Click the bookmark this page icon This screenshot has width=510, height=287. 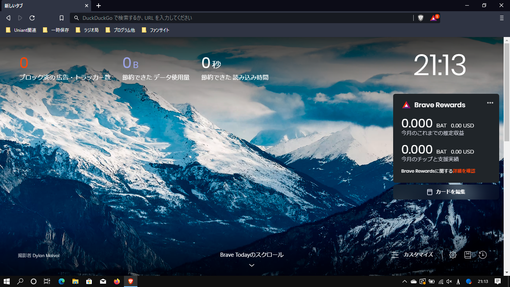62,18
